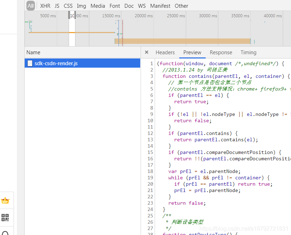Click 'return false;' on line 10
Screen dimensions: 291x235
(x=193, y=120)
